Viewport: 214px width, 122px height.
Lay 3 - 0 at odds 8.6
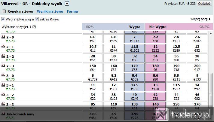click(x=155, y=77)
